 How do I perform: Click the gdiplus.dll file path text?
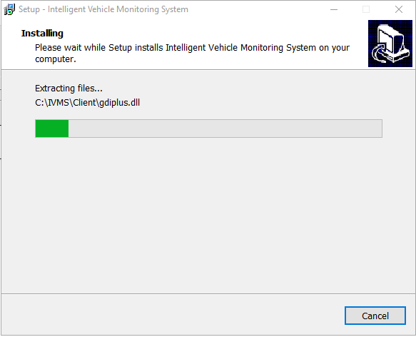(87, 103)
